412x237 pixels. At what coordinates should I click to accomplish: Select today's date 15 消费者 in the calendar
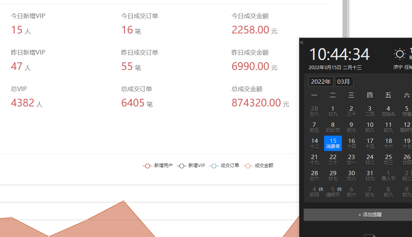(333, 143)
